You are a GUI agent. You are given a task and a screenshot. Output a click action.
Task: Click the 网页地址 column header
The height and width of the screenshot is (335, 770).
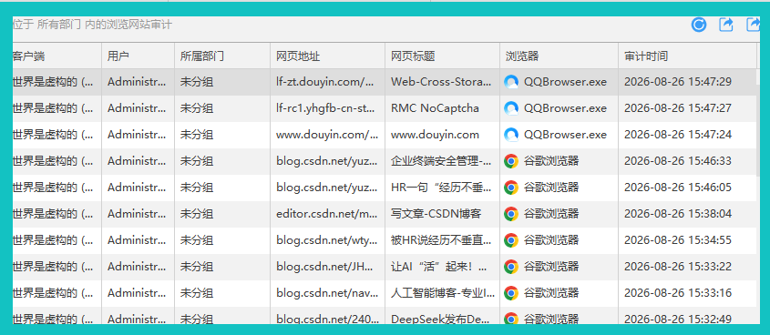[327, 56]
